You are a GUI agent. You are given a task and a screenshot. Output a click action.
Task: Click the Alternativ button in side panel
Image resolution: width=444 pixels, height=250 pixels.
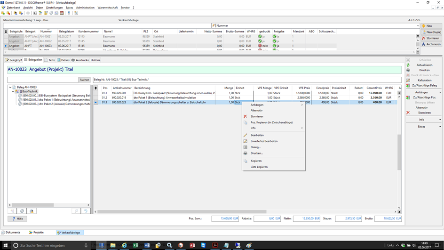click(x=421, y=108)
